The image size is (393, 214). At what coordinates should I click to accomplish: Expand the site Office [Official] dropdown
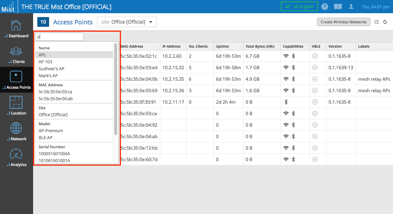pyautogui.click(x=127, y=22)
